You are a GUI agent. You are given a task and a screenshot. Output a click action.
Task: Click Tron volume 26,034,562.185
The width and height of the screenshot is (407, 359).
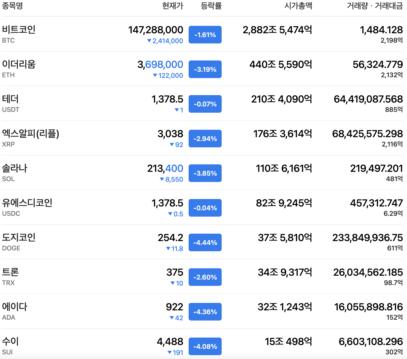click(368, 272)
